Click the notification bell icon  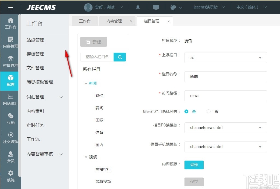tap(138, 7)
